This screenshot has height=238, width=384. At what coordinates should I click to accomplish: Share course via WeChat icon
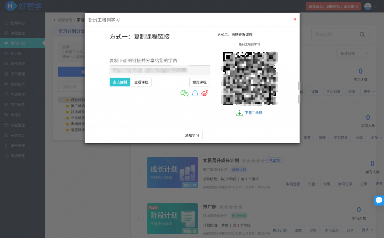[184, 93]
